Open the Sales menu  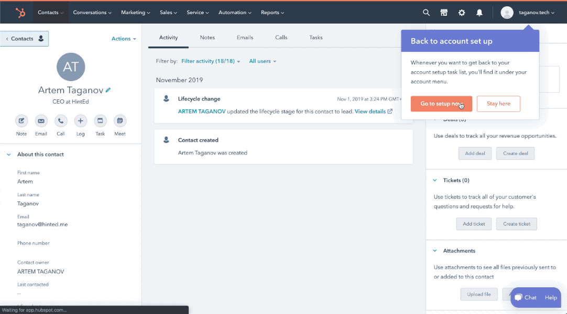tap(169, 13)
